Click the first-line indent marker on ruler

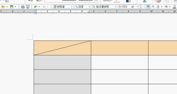[x=36, y=11]
